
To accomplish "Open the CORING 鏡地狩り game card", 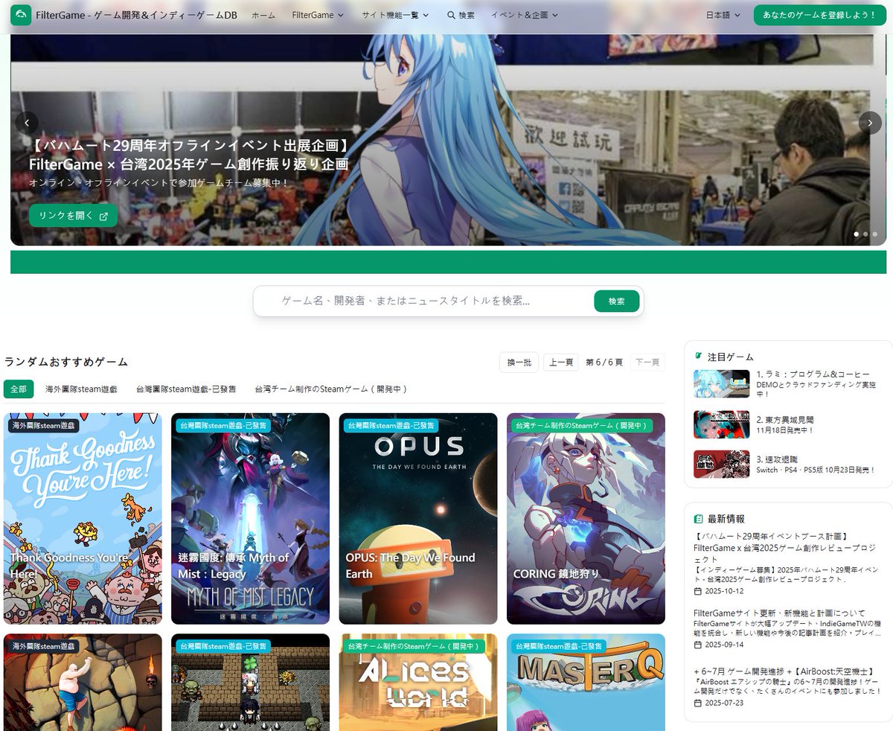I will 586,518.
